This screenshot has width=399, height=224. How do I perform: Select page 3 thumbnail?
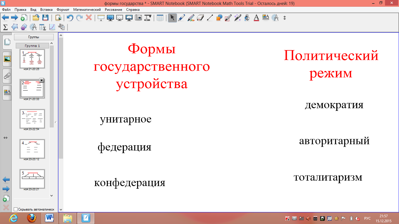point(32,119)
